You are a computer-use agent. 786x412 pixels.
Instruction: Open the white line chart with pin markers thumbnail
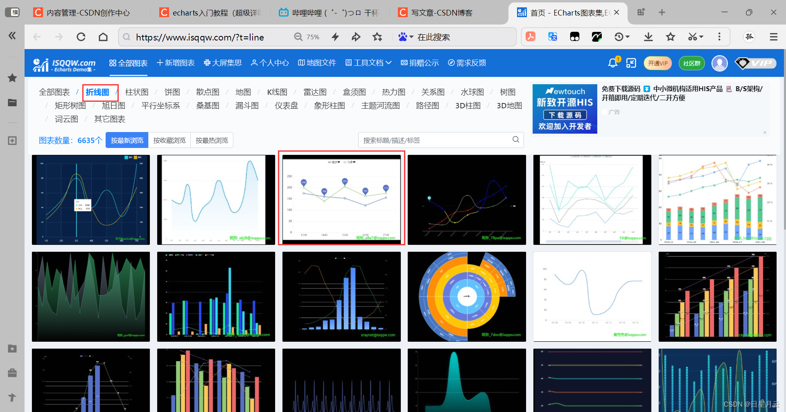tap(341, 199)
